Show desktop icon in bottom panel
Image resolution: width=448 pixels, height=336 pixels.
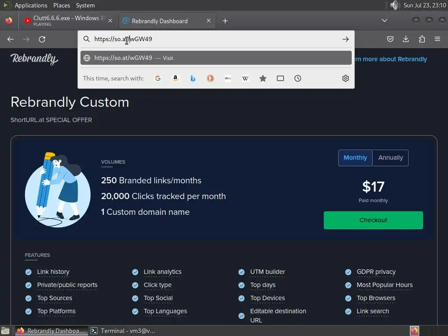[5, 331]
